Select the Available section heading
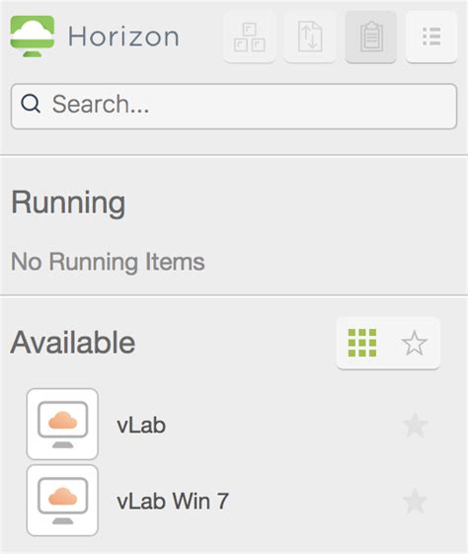The height and width of the screenshot is (554, 468). click(73, 343)
